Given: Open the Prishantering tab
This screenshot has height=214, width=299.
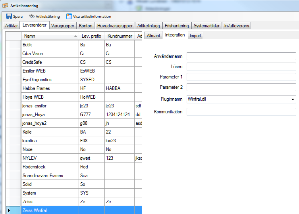Looking at the screenshot, I should [177, 26].
